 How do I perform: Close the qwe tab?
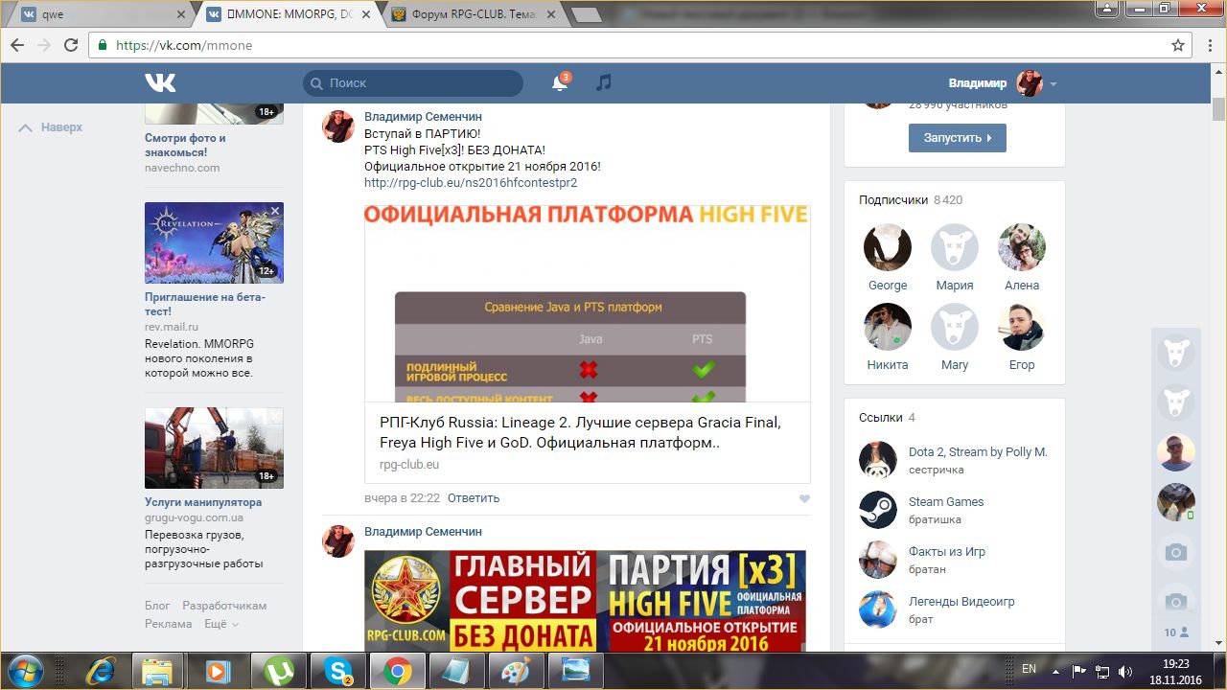pyautogui.click(x=182, y=14)
